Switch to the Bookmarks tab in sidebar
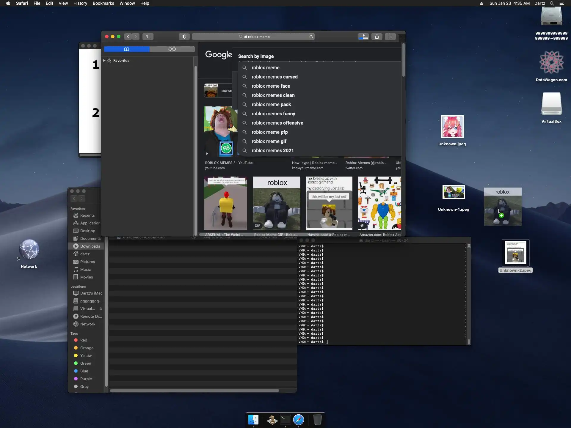The height and width of the screenshot is (428, 571). click(127, 49)
